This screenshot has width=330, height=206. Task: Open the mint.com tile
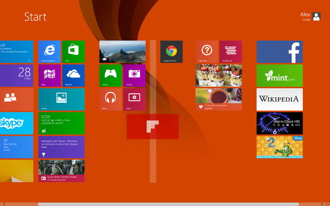point(280,75)
